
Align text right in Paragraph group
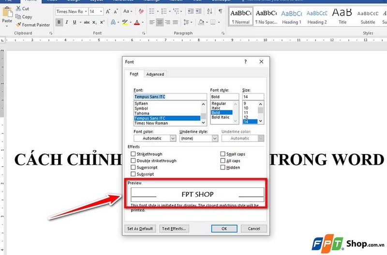[167, 22]
